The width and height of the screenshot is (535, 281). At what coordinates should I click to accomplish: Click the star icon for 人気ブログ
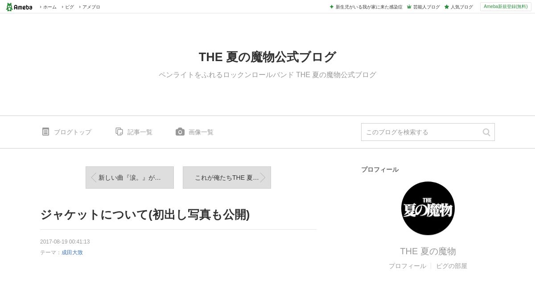447,7
